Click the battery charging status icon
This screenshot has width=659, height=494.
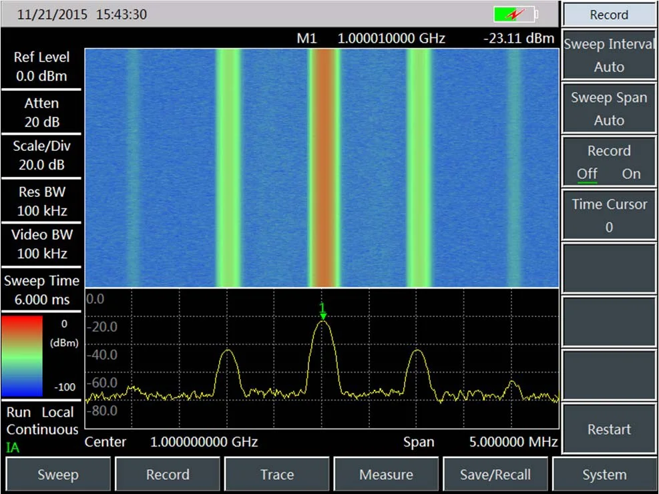(515, 14)
